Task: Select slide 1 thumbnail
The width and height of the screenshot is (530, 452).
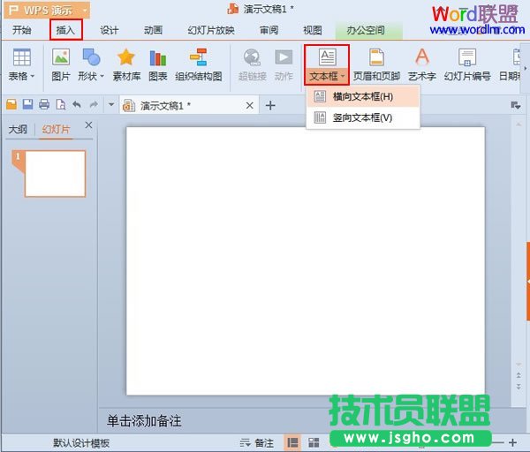Action: (x=55, y=174)
